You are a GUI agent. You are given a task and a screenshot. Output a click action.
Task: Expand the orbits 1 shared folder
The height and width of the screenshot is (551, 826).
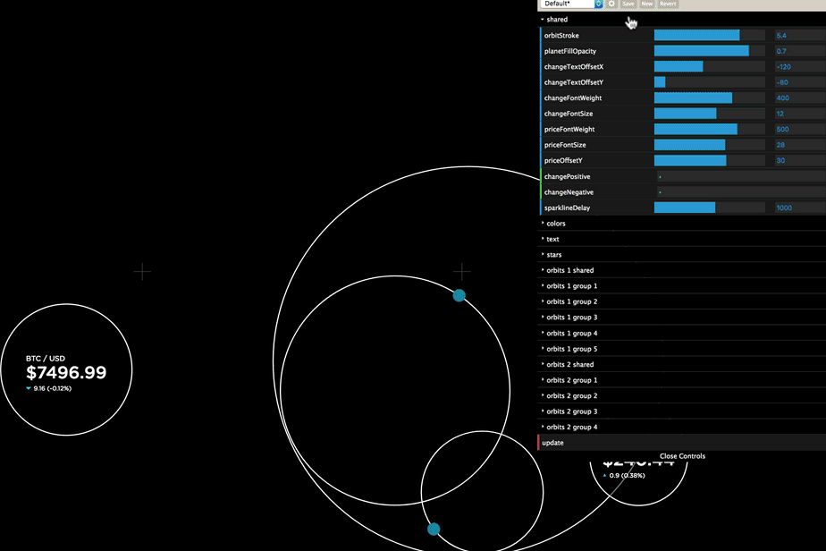(682, 270)
